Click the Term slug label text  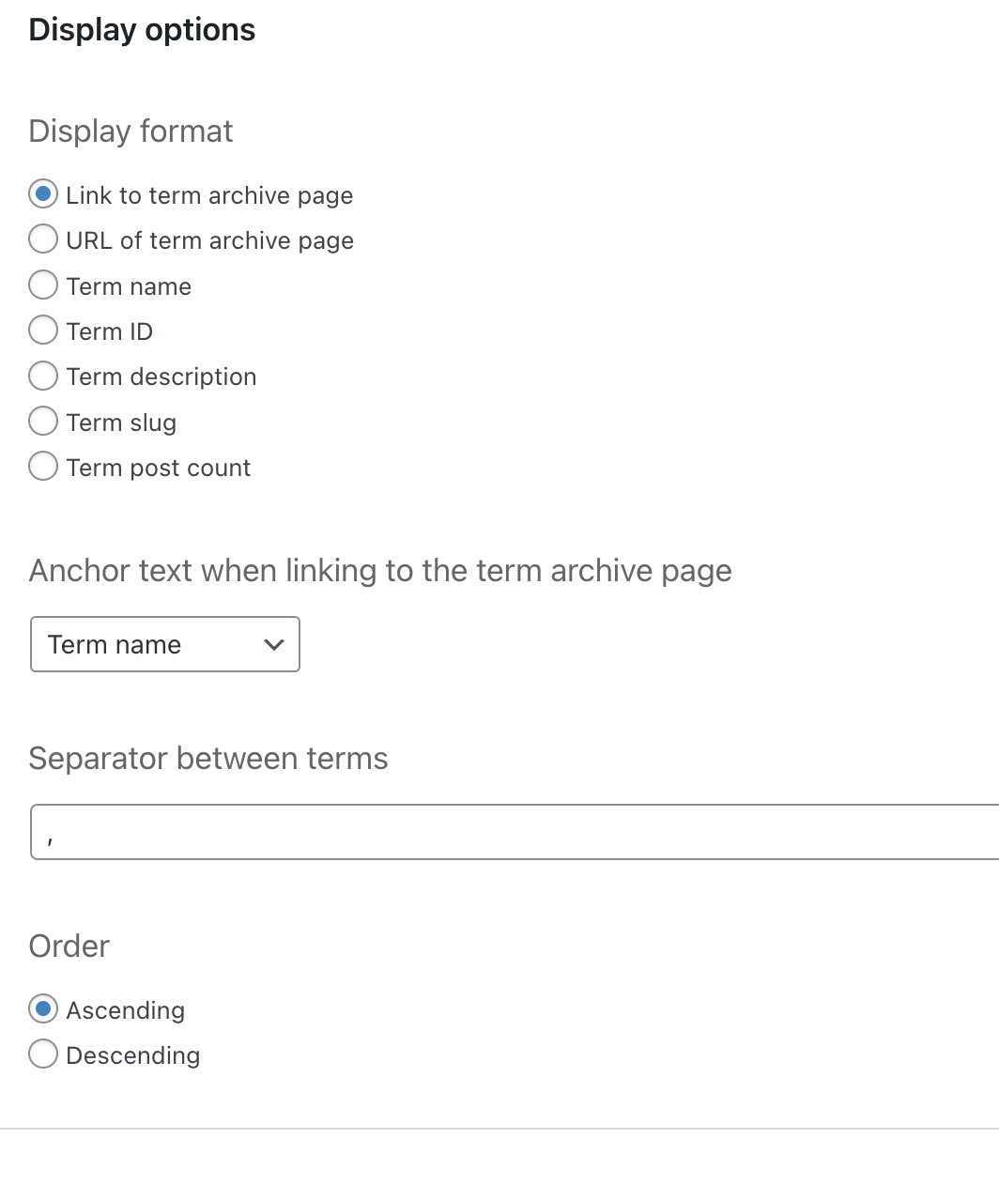pyautogui.click(x=121, y=423)
